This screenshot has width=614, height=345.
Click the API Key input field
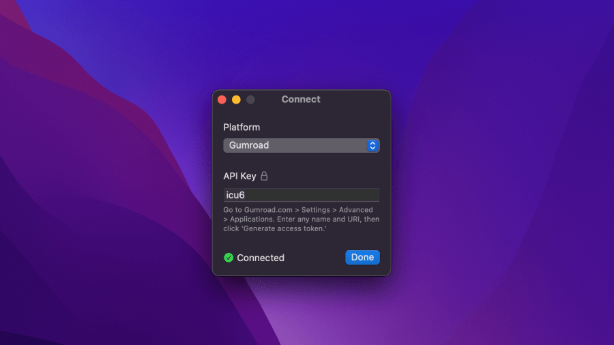[301, 195]
